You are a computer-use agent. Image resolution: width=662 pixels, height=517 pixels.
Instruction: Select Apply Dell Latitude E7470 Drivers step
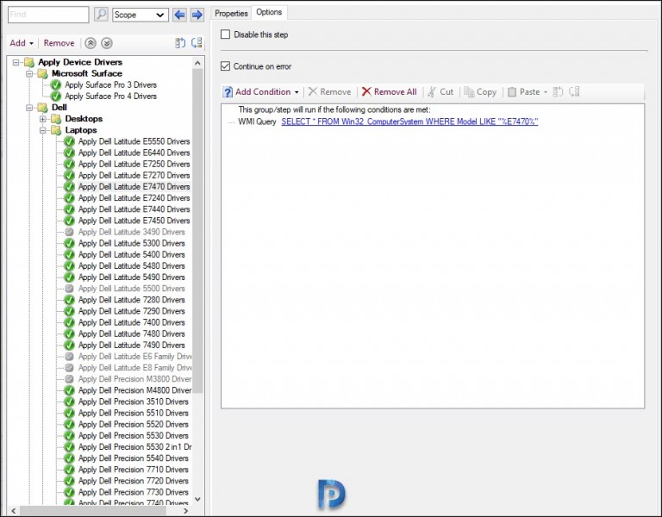pyautogui.click(x=134, y=186)
